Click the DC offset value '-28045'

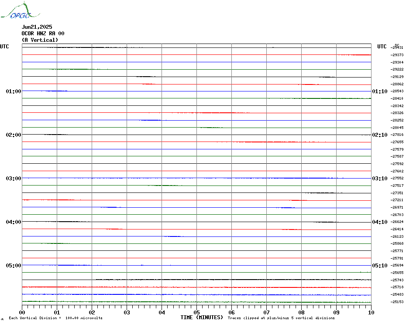pyautogui.click(x=397, y=128)
